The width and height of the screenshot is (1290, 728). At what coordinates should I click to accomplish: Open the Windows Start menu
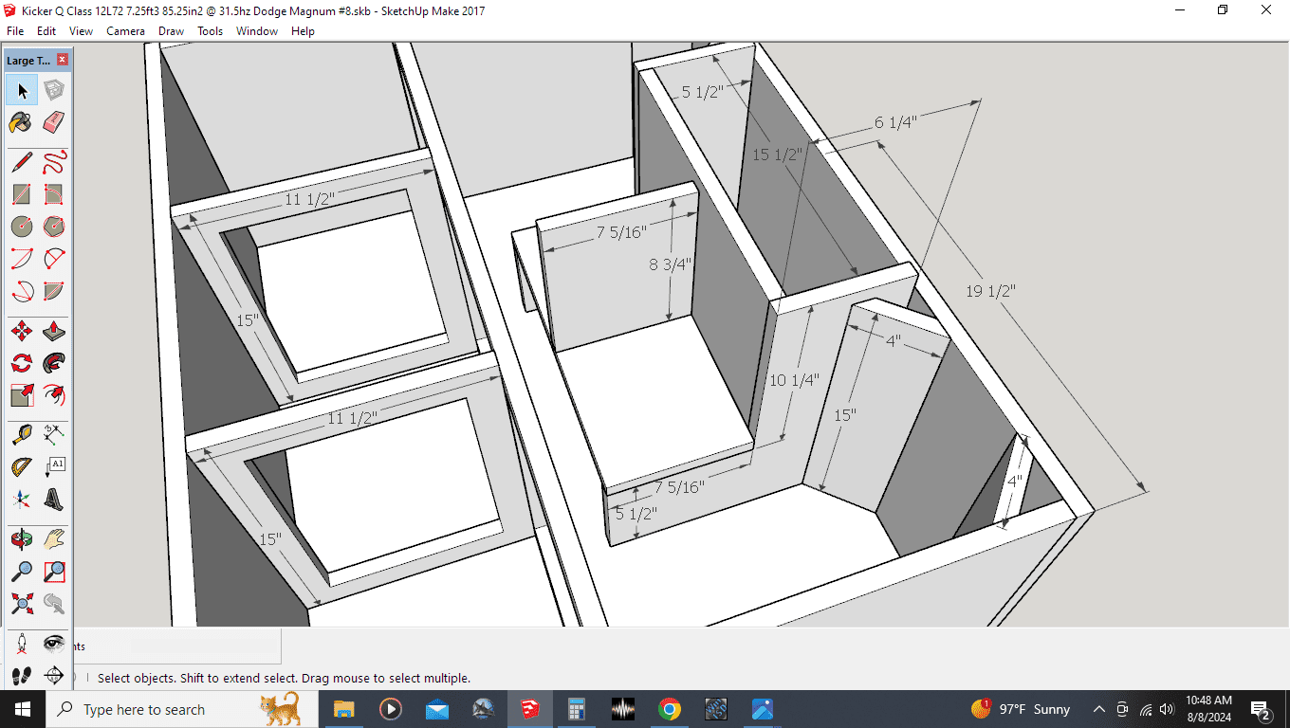(x=22, y=709)
